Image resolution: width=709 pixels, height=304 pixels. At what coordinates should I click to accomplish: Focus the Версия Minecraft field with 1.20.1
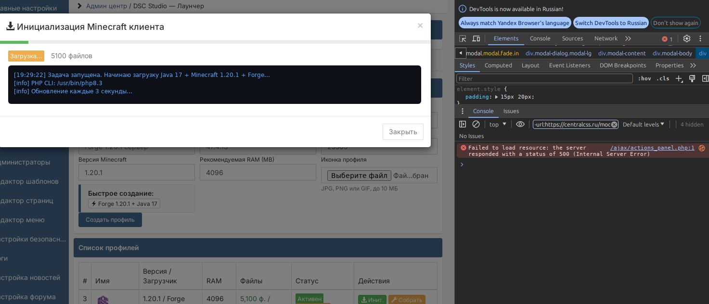click(x=136, y=172)
